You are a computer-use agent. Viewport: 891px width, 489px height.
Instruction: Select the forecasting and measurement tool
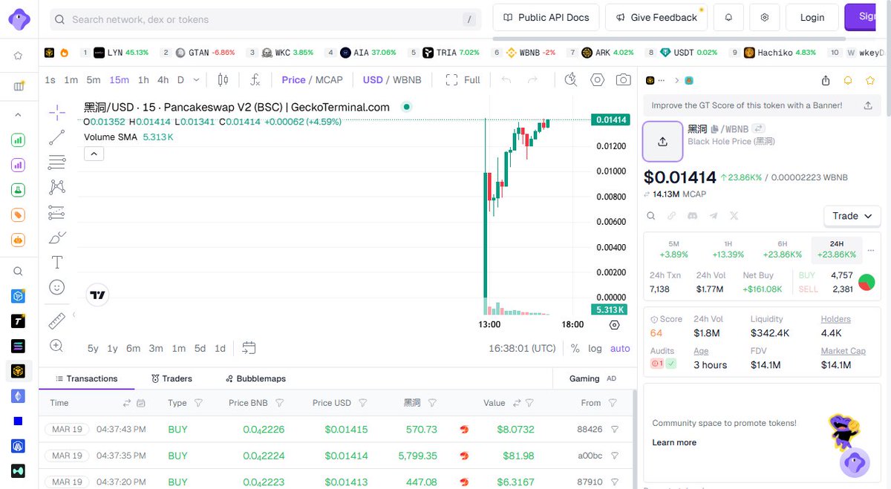pos(57,212)
